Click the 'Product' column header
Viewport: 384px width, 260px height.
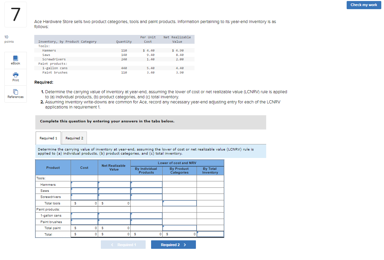click(53, 167)
